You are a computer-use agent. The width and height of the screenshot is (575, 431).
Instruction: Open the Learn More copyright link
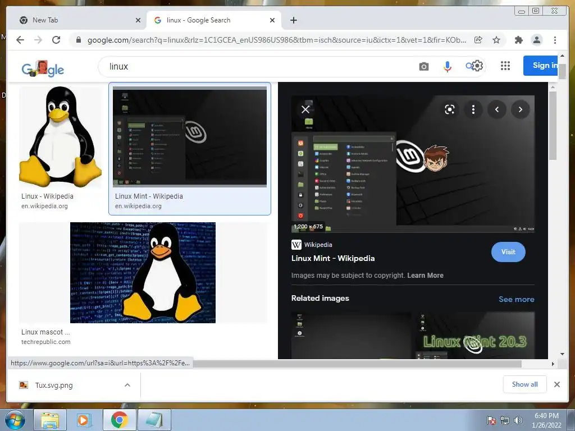pyautogui.click(x=425, y=275)
